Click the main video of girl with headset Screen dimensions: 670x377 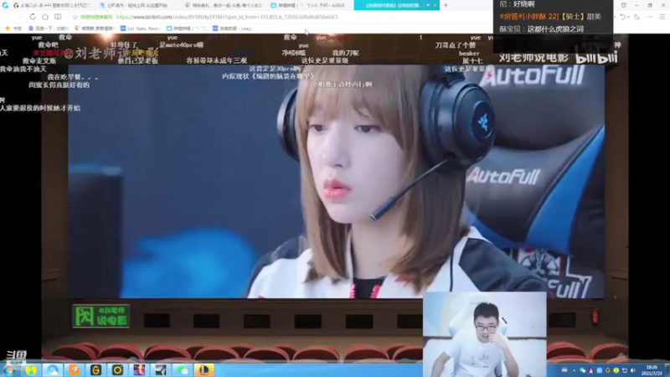tap(337, 181)
